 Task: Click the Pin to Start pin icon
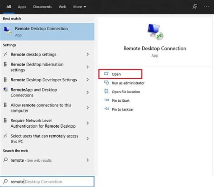click(107, 100)
